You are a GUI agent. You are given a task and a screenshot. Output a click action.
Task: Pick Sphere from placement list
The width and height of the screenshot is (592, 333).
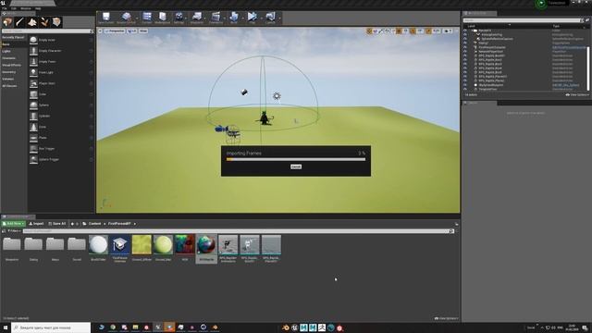click(61, 105)
